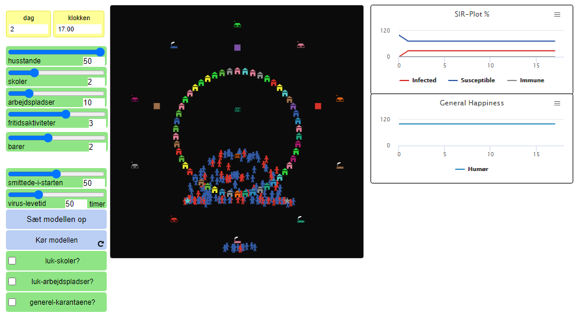This screenshot has height=319, width=578.
Task: Click the klokken monitor value 17:00
Action: click(79, 29)
